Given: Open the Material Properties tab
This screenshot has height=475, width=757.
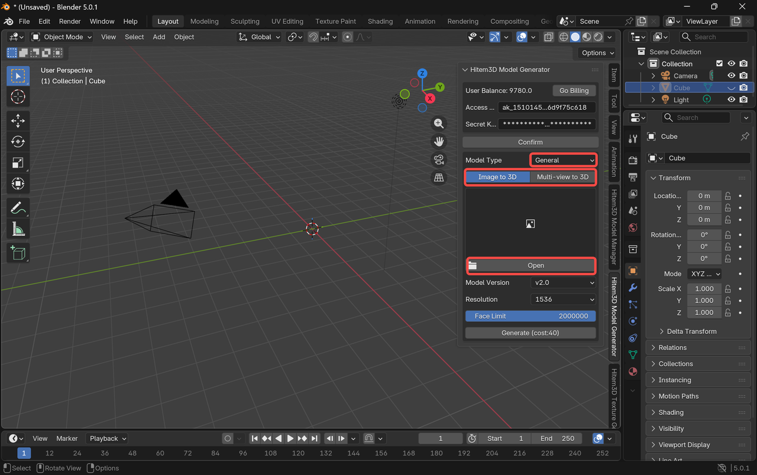Looking at the screenshot, I should [632, 372].
